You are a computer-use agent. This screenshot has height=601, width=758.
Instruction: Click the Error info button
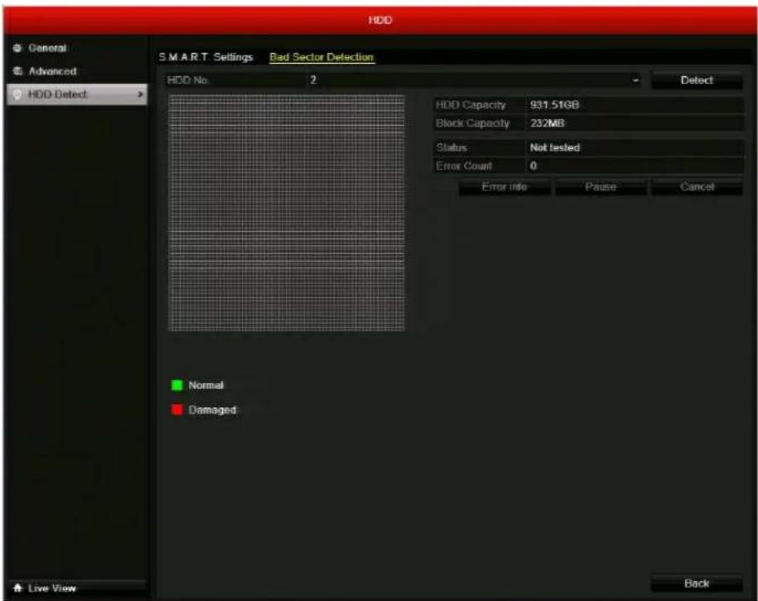click(x=505, y=187)
